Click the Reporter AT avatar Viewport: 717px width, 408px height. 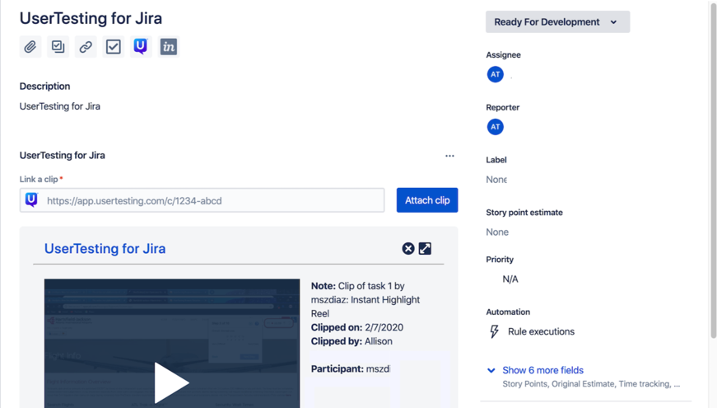coord(496,127)
